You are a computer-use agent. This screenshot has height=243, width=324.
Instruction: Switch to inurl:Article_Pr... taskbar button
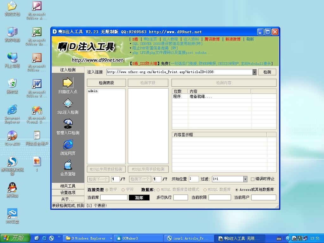[x=189, y=238]
